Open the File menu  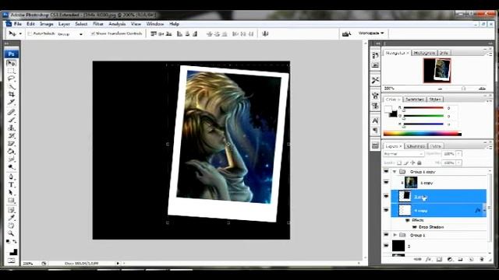(18, 24)
